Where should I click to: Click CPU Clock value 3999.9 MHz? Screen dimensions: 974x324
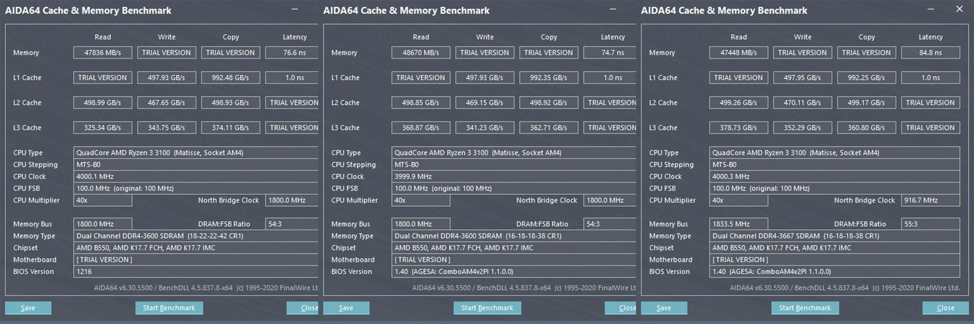coord(514,176)
